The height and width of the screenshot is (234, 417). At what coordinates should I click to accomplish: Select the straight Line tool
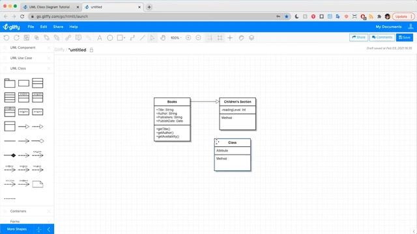pyautogui.click(x=143, y=38)
